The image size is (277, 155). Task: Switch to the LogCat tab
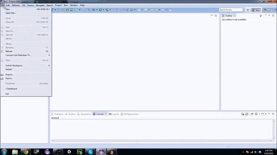click(x=114, y=114)
